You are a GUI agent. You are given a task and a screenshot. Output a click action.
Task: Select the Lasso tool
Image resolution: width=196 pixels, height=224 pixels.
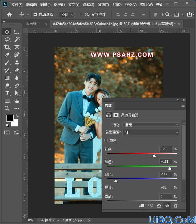(x=7, y=39)
